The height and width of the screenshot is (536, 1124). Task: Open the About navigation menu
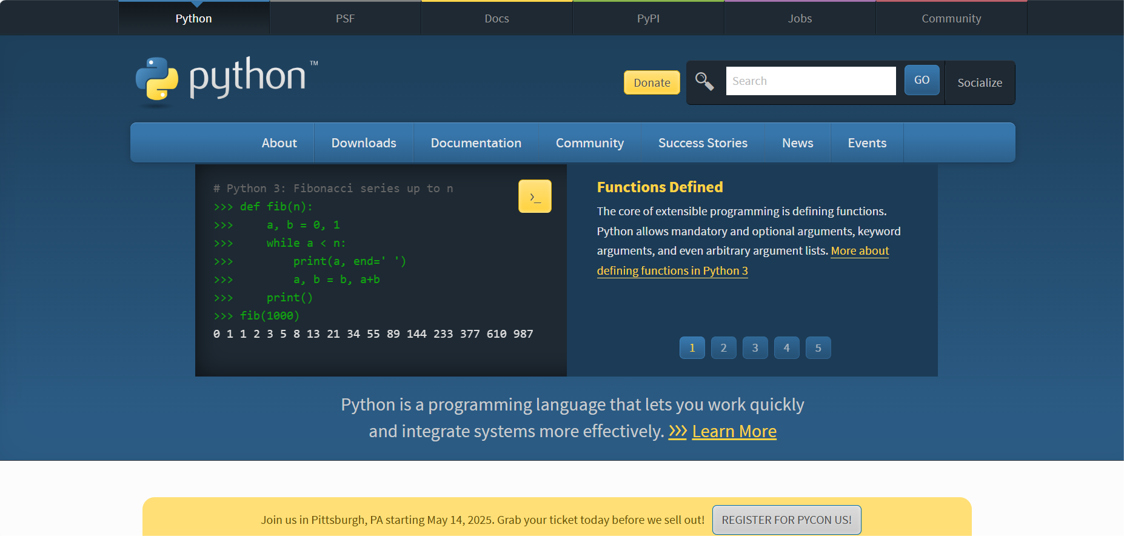279,143
